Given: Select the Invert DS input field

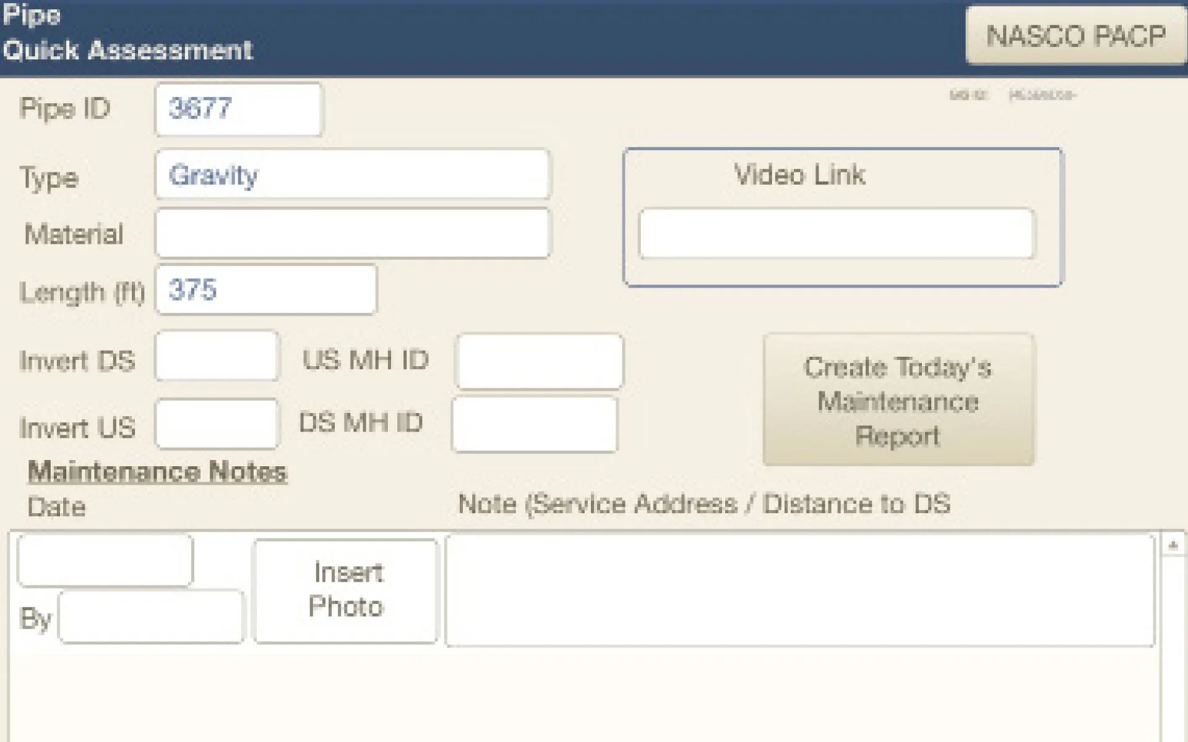Looking at the screenshot, I should click(x=217, y=356).
